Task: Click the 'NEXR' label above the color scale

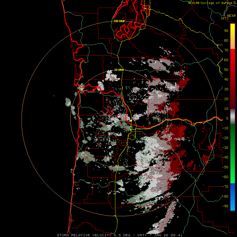Action: pyautogui.click(x=231, y=16)
